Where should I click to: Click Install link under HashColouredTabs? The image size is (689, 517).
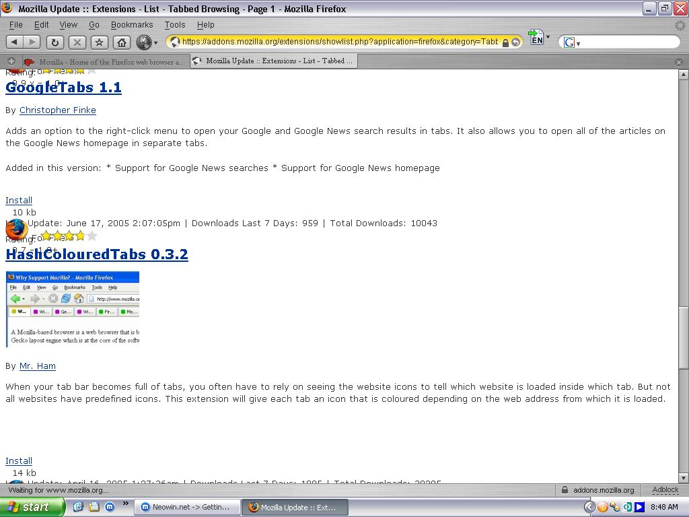(x=19, y=460)
